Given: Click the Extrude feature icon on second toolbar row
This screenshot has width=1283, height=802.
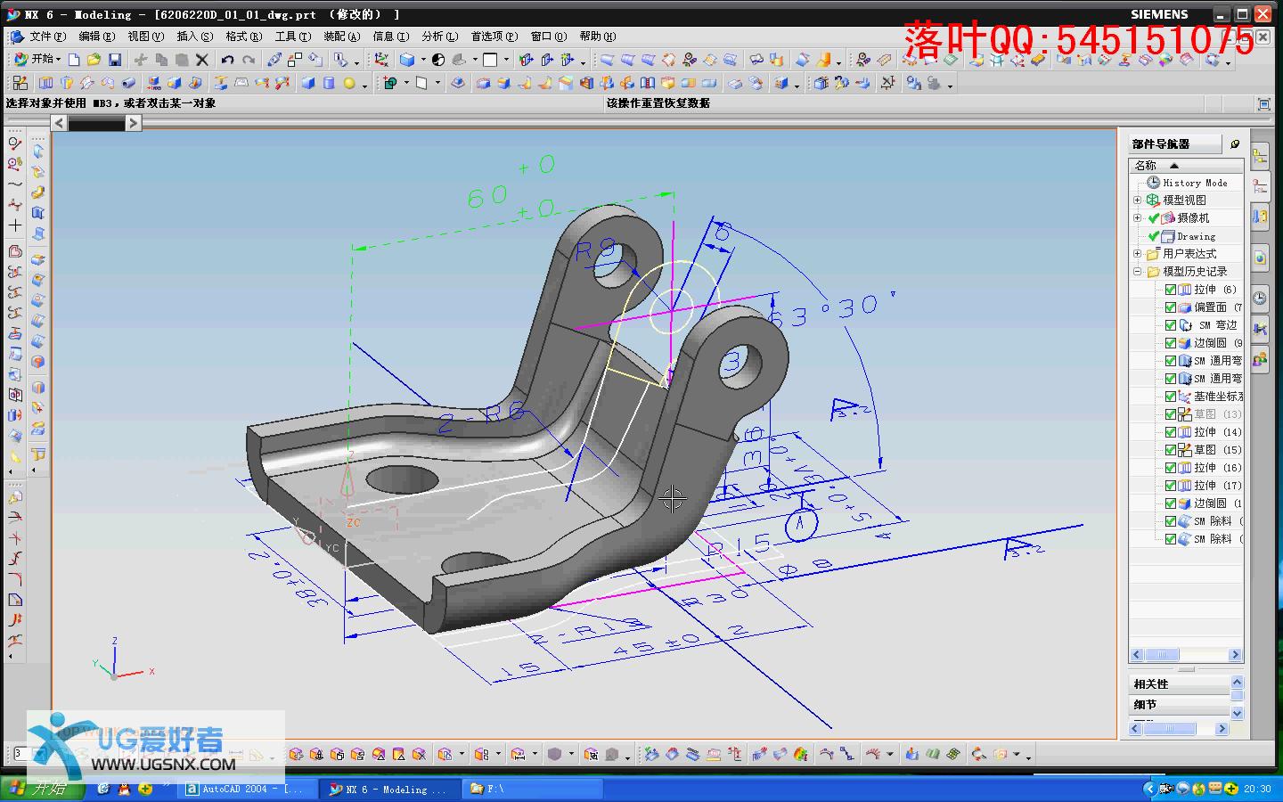Looking at the screenshot, I should coord(45,83).
